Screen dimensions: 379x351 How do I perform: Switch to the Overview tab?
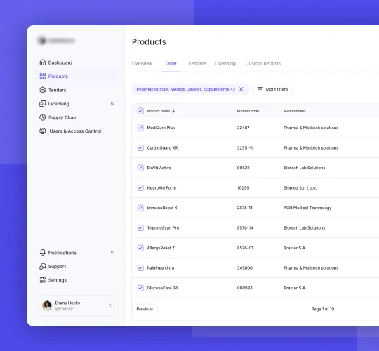[142, 63]
